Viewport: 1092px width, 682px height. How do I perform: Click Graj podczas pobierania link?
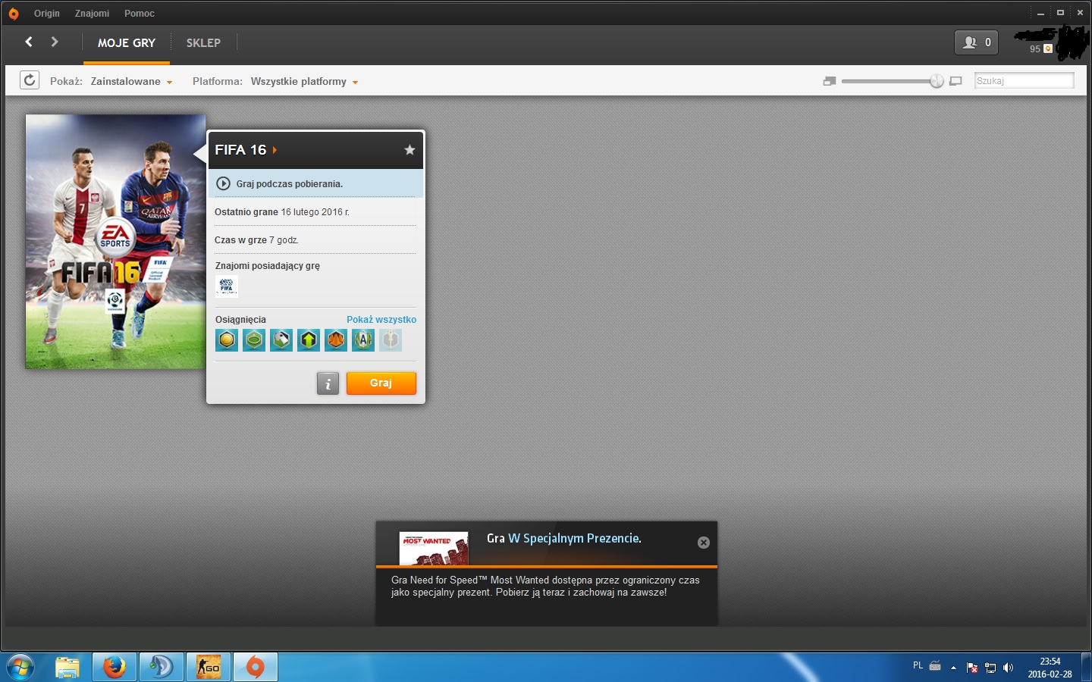(290, 184)
